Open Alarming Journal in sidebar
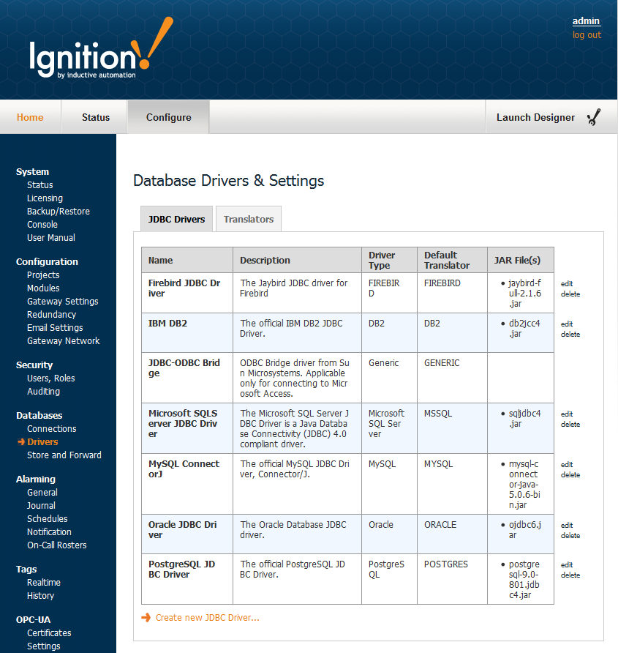This screenshot has height=653, width=618. click(41, 506)
